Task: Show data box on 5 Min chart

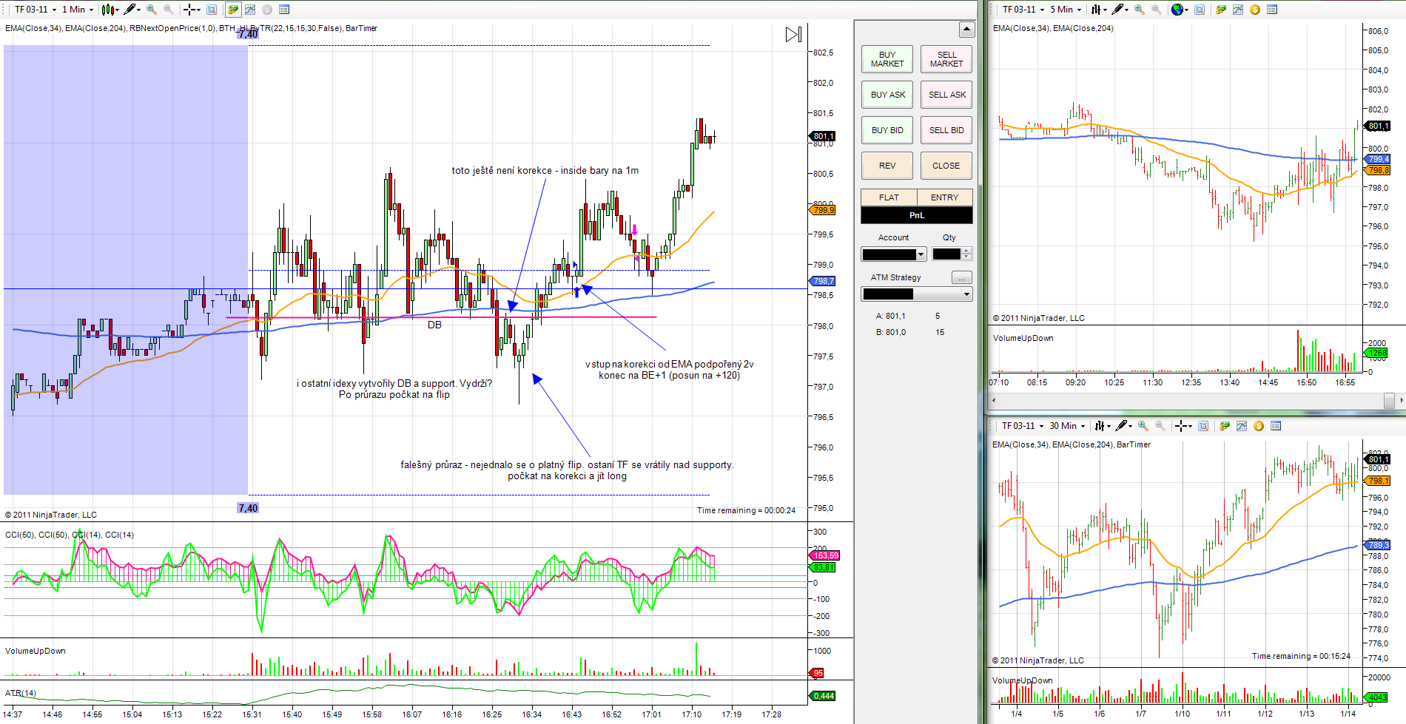Action: [1272, 10]
